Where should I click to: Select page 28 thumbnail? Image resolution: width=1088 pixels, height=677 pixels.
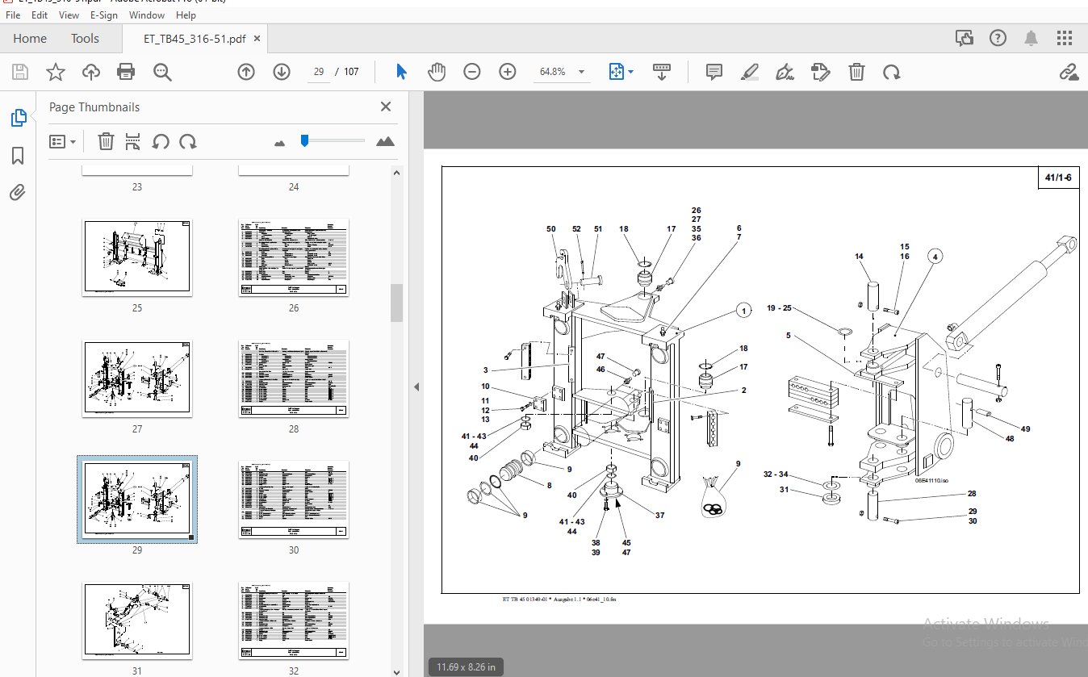[294, 378]
